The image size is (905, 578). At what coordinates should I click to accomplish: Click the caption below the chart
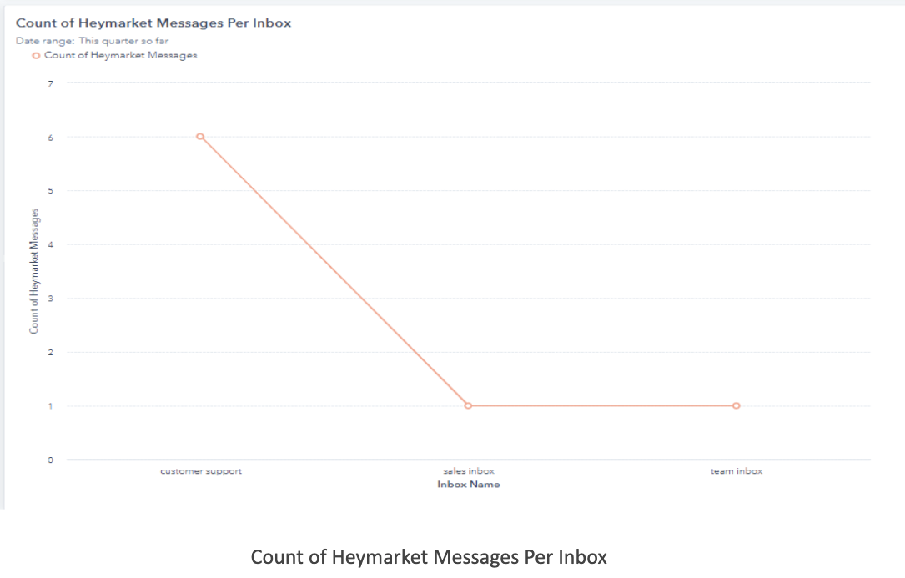[x=429, y=557]
